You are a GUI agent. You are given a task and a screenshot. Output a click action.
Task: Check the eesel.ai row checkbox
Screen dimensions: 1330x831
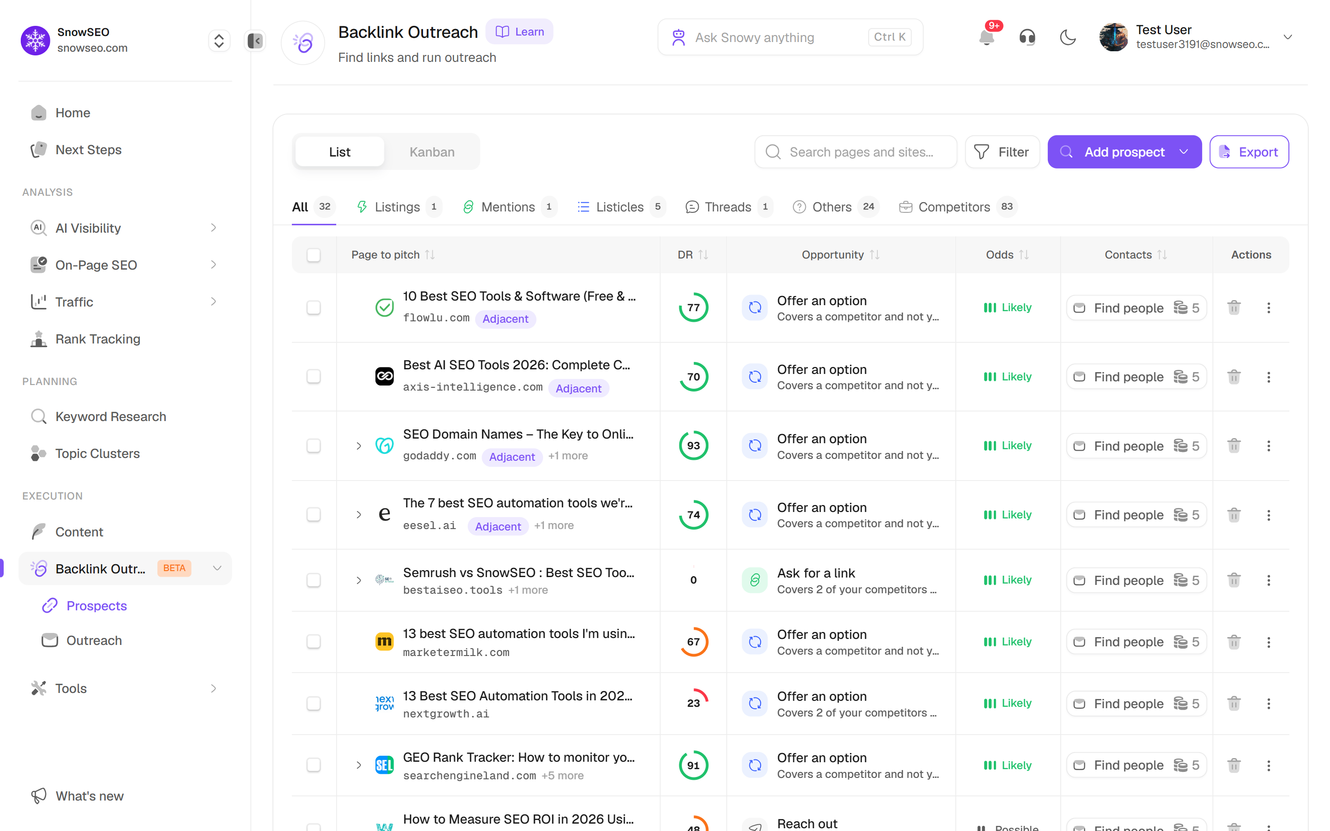(x=313, y=514)
